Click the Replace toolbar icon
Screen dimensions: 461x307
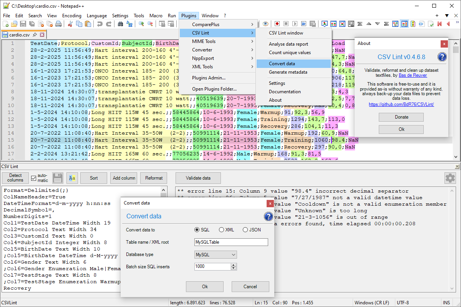click(129, 24)
